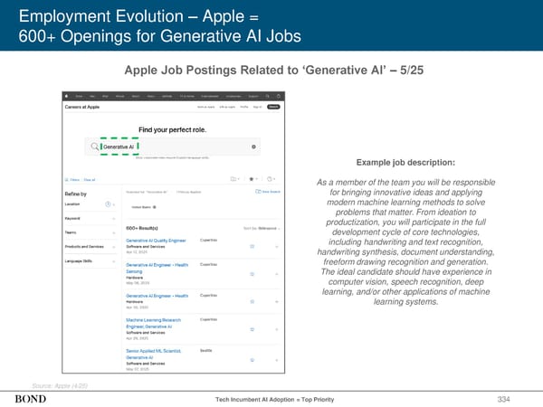This screenshot has width=543, height=407.
Task: Favorite the Senior Applied ML Scientist job
Action: [x=252, y=358]
